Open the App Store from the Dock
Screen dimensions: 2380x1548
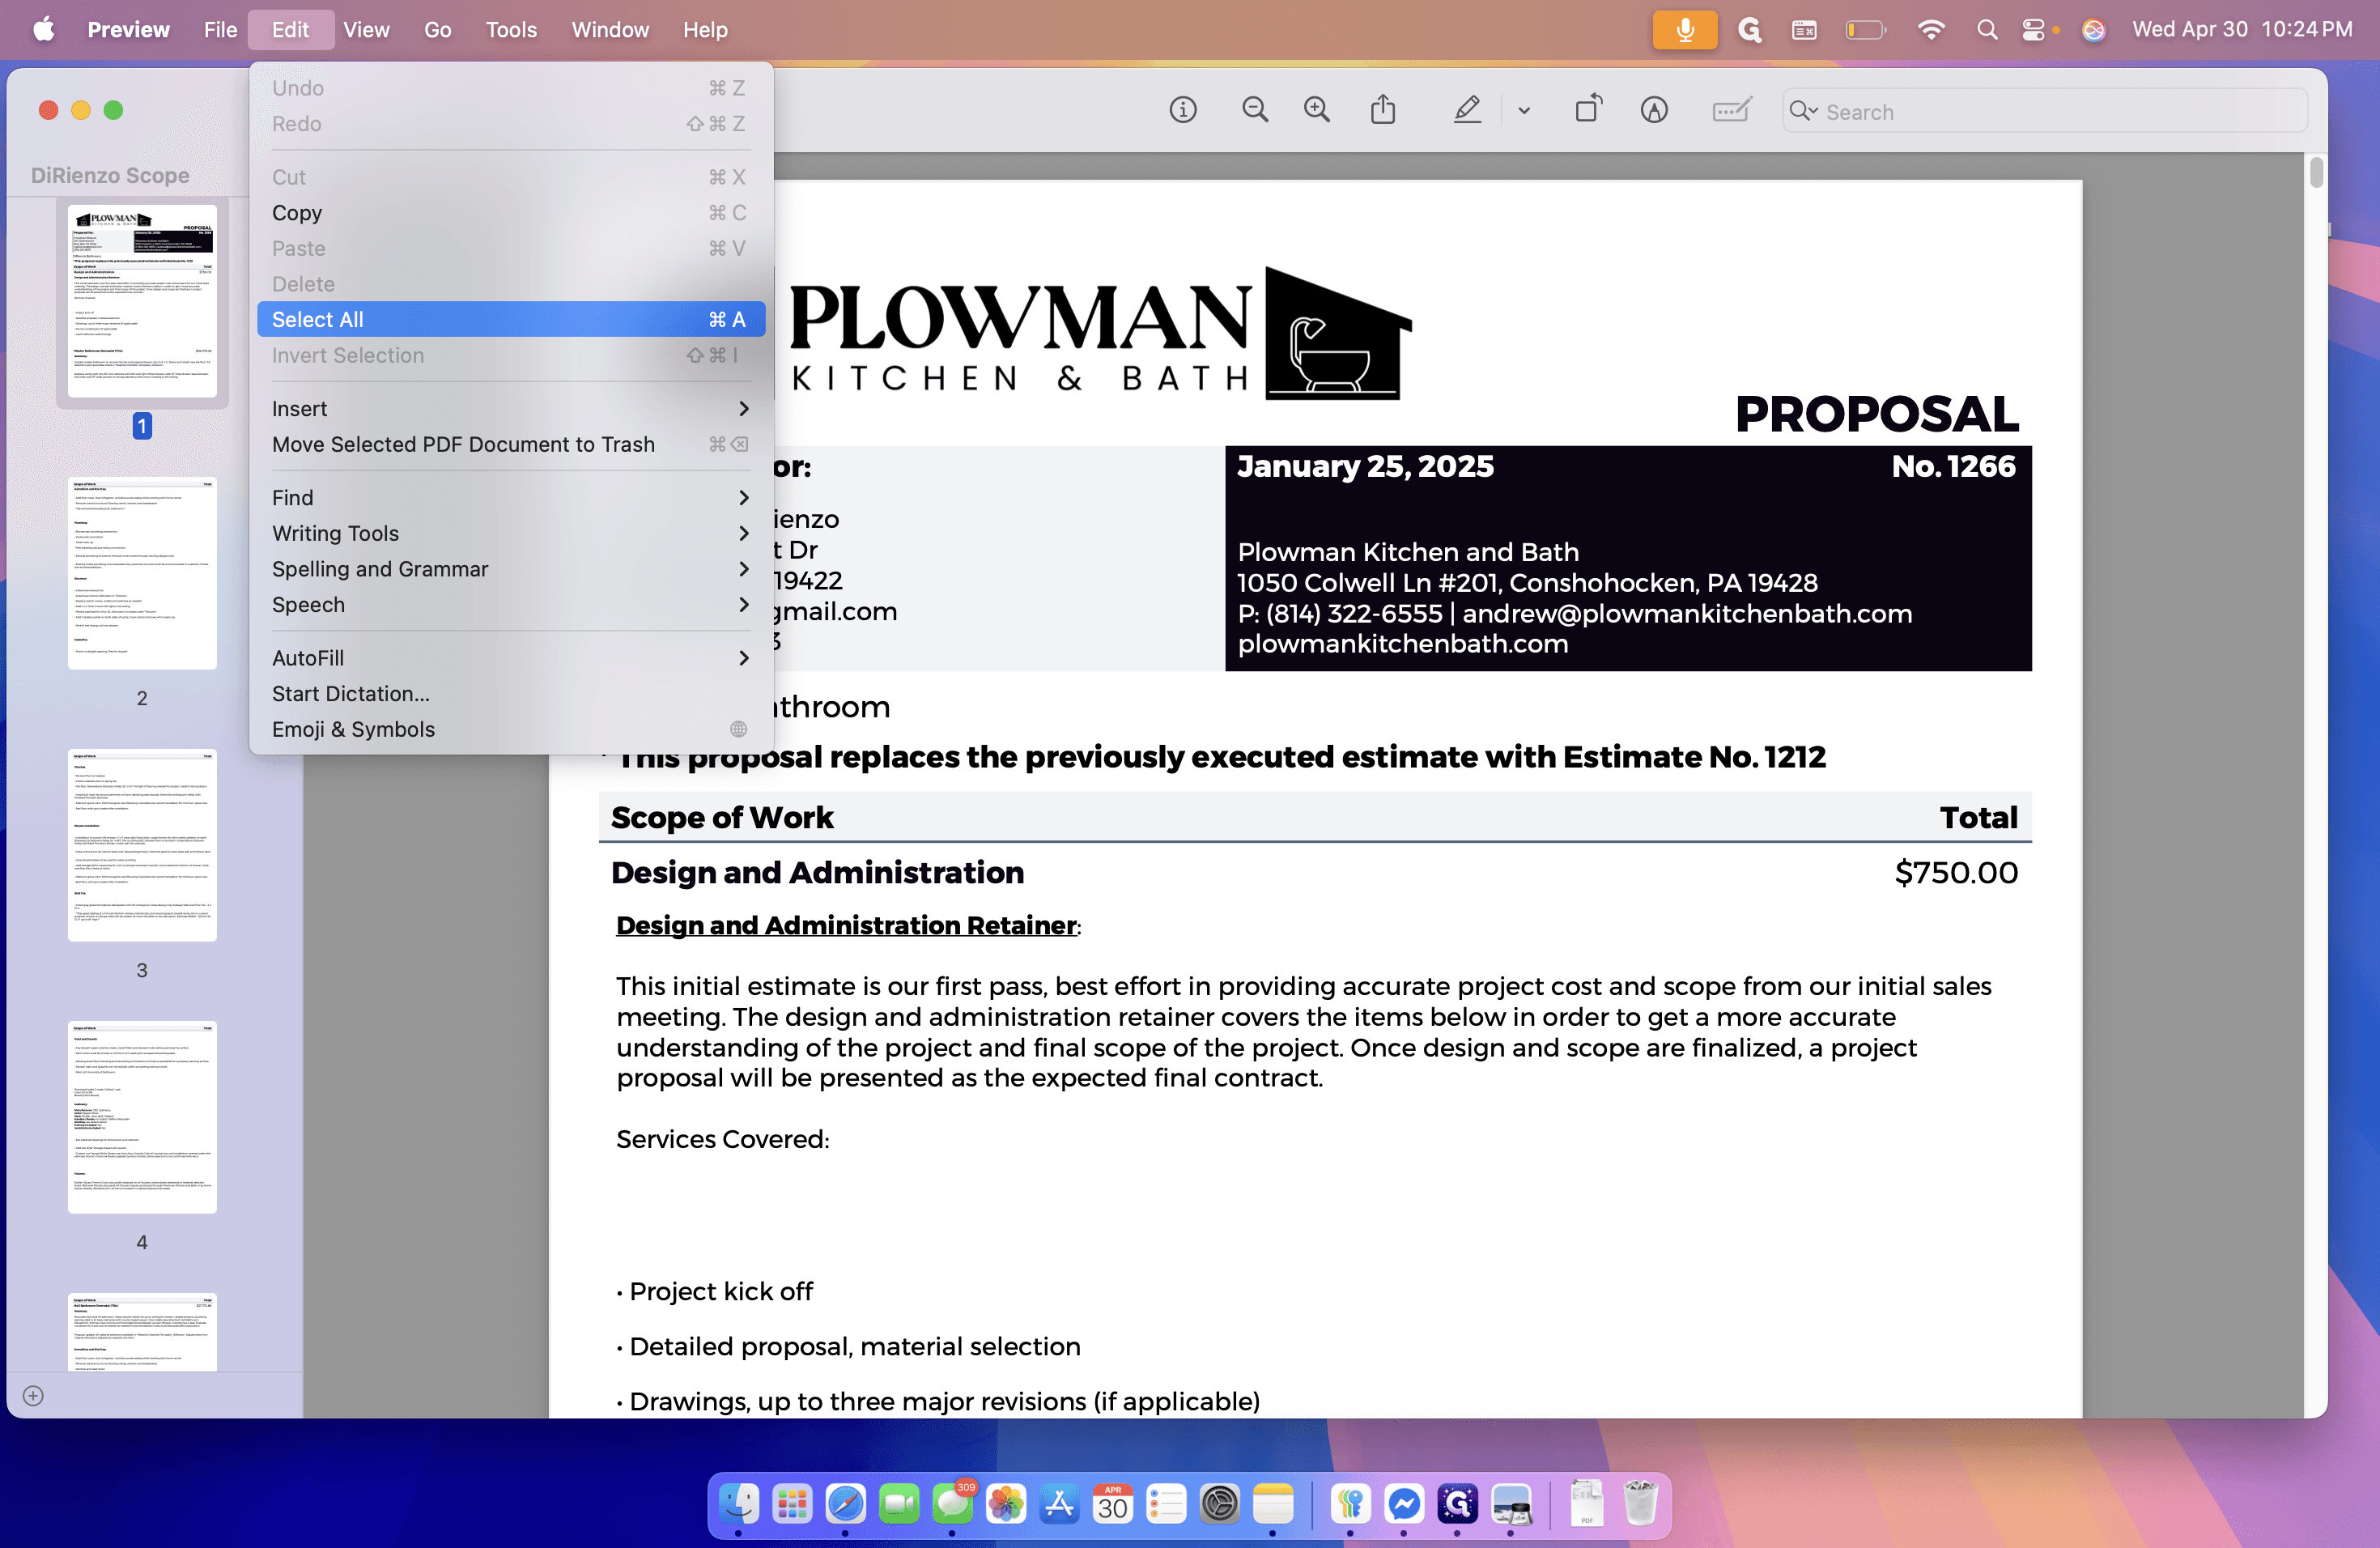coord(1059,1503)
